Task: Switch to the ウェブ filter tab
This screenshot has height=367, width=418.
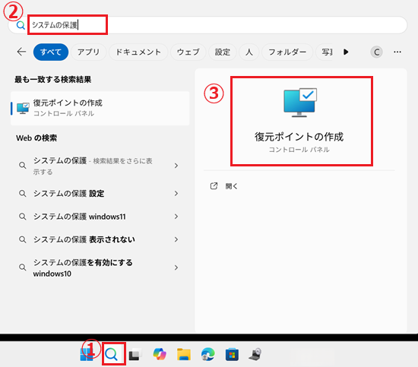Action: tap(188, 52)
